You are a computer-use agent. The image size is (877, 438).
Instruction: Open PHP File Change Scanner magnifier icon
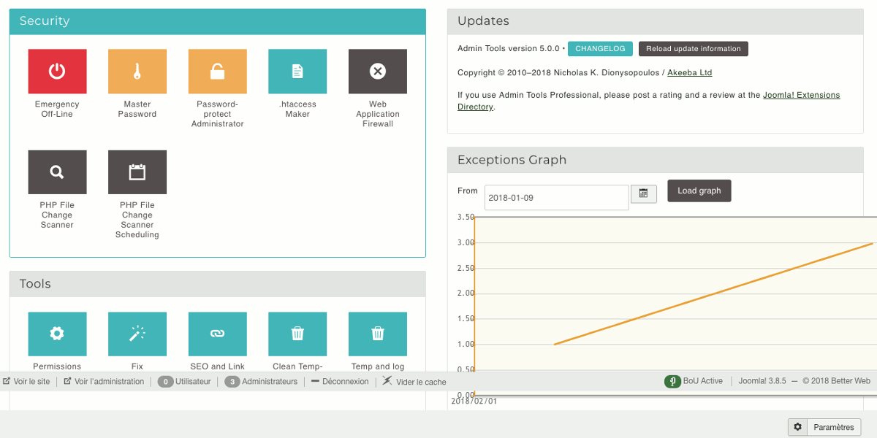pos(57,172)
